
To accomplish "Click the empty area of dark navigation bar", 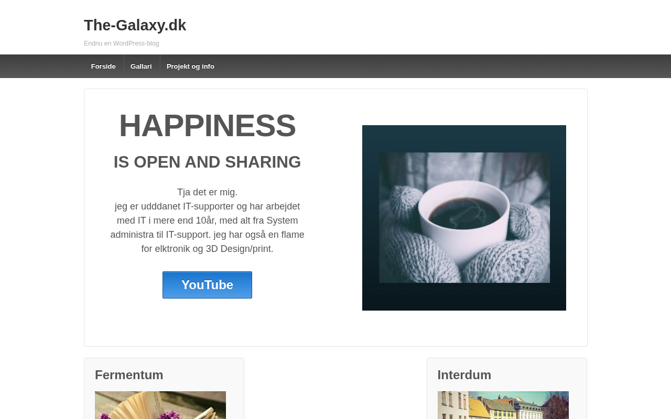I will (x=419, y=67).
